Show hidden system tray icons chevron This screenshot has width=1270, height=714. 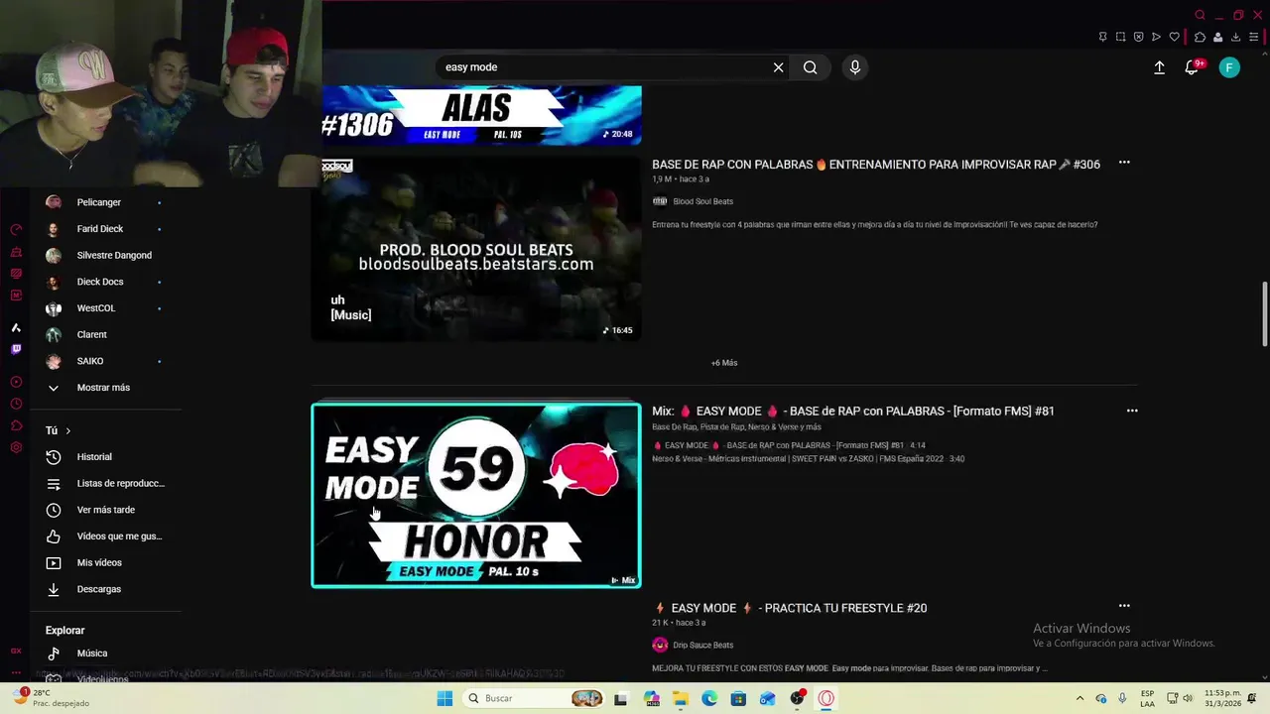(1080, 698)
